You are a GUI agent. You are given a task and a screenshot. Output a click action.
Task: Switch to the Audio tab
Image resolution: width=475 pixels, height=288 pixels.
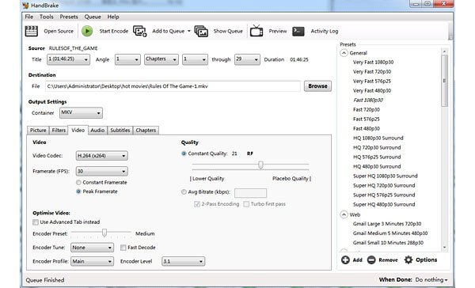97,131
